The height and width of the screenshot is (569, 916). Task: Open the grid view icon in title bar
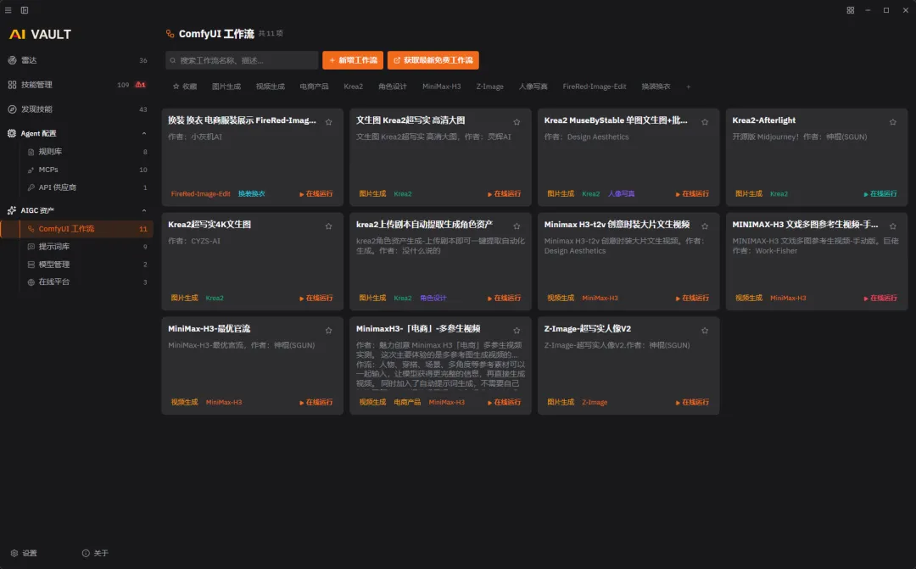pyautogui.click(x=851, y=10)
